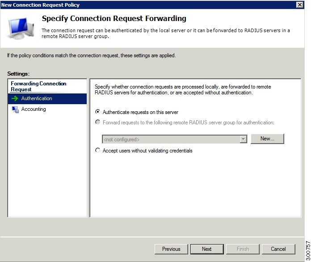This screenshot has height=262, width=311.
Task: Click the Forwarding Connection Request heading
Action: pyautogui.click(x=38, y=86)
